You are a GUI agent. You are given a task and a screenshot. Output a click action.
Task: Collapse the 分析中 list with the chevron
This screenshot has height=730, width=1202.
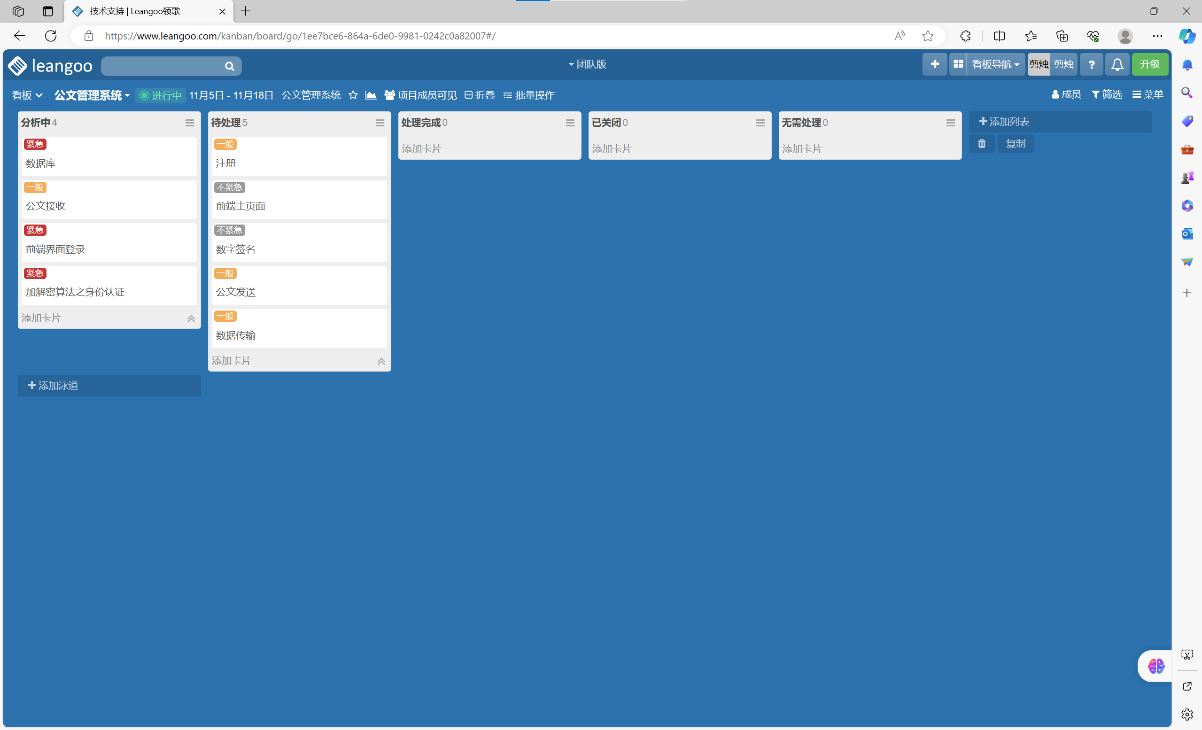[191, 318]
